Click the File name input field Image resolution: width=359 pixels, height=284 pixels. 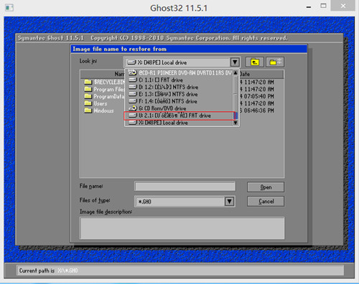click(185, 186)
